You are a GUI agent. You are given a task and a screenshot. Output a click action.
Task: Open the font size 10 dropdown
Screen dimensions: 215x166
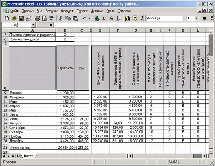(197, 18)
